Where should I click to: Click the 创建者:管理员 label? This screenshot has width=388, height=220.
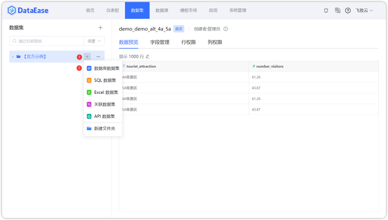point(207,29)
